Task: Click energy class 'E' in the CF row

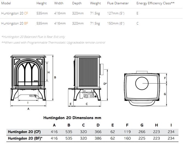Action: (x=137, y=13)
